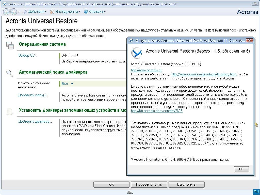This screenshot has width=260, height=195.
Task: Open the Вкл. removable media dropdown
Action: coord(68,84)
